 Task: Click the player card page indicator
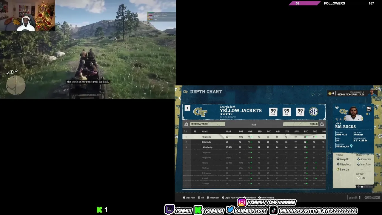click(x=365, y=187)
